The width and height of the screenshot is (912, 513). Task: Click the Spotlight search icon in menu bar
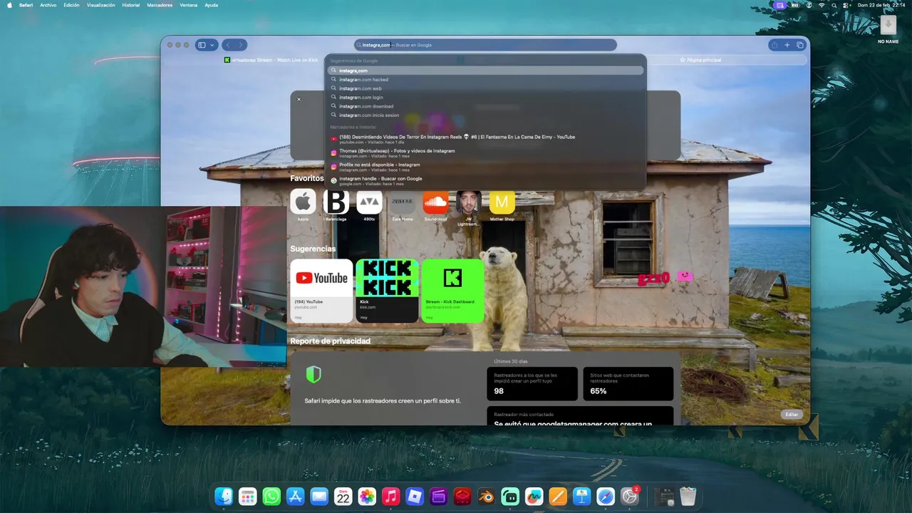(x=834, y=5)
